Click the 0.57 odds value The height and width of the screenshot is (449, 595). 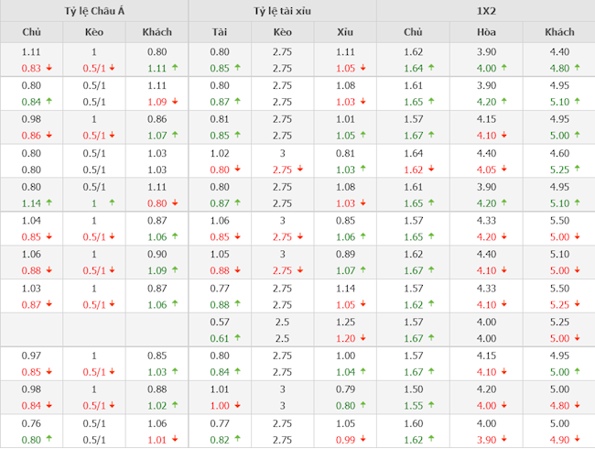click(220, 323)
